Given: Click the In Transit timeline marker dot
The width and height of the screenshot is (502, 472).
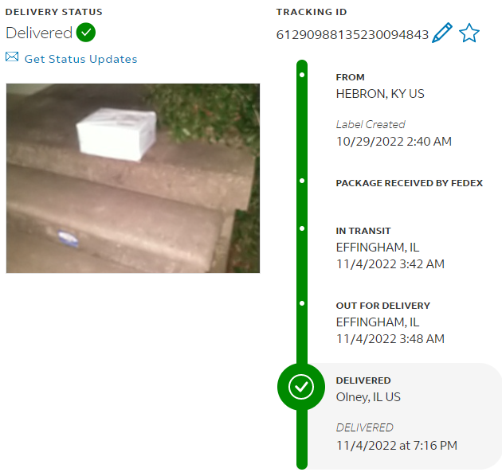Looking at the screenshot, I should click(x=302, y=228).
